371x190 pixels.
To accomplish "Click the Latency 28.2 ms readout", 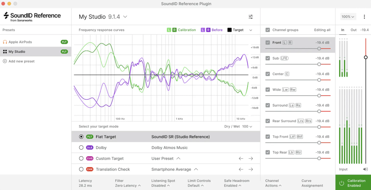I will [x=85, y=183].
